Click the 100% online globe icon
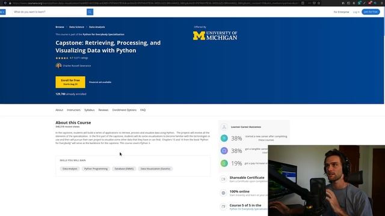 click(x=223, y=193)
